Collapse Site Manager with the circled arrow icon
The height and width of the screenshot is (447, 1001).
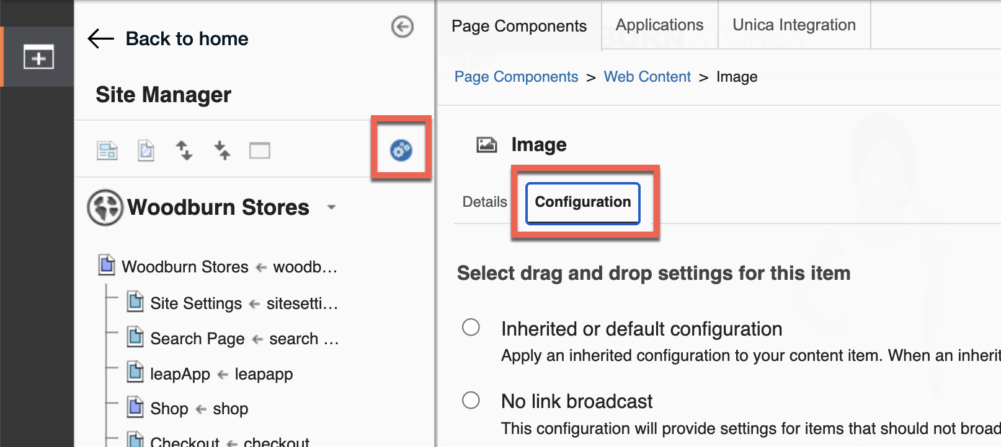(x=403, y=27)
